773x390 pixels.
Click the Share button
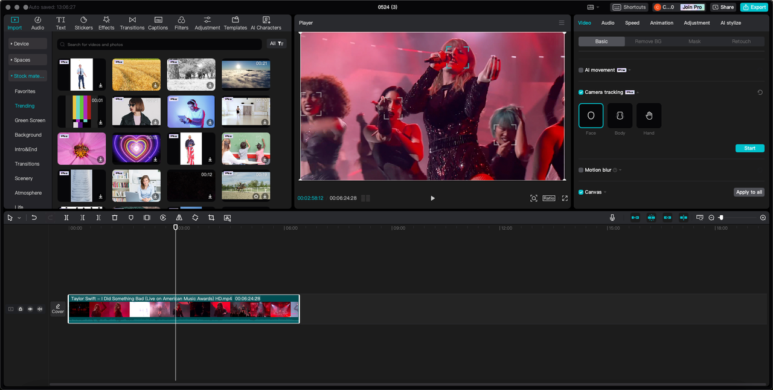click(x=723, y=7)
